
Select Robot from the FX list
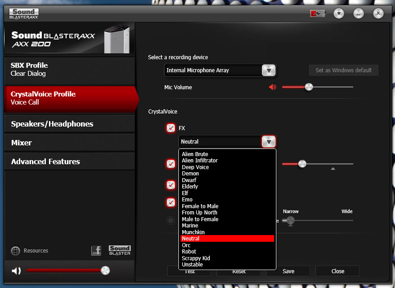click(x=227, y=252)
